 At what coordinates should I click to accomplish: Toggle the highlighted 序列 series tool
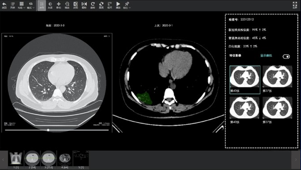(42, 5)
